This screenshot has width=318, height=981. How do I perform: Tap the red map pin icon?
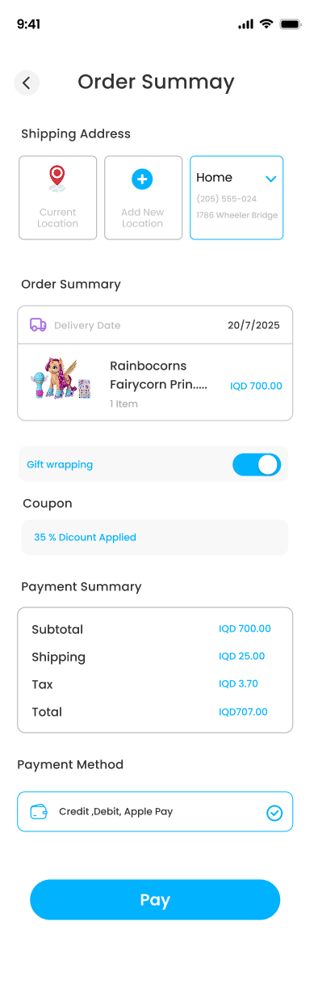[x=56, y=178]
